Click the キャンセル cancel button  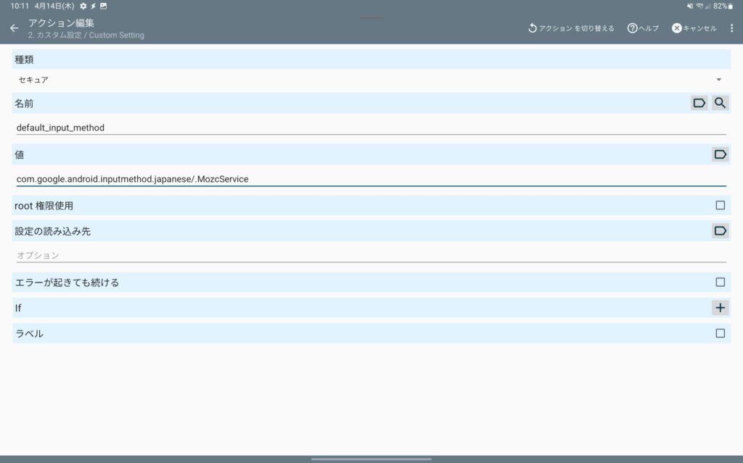click(694, 28)
